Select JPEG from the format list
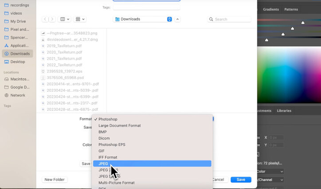This screenshot has width=321, height=189. 103,164
